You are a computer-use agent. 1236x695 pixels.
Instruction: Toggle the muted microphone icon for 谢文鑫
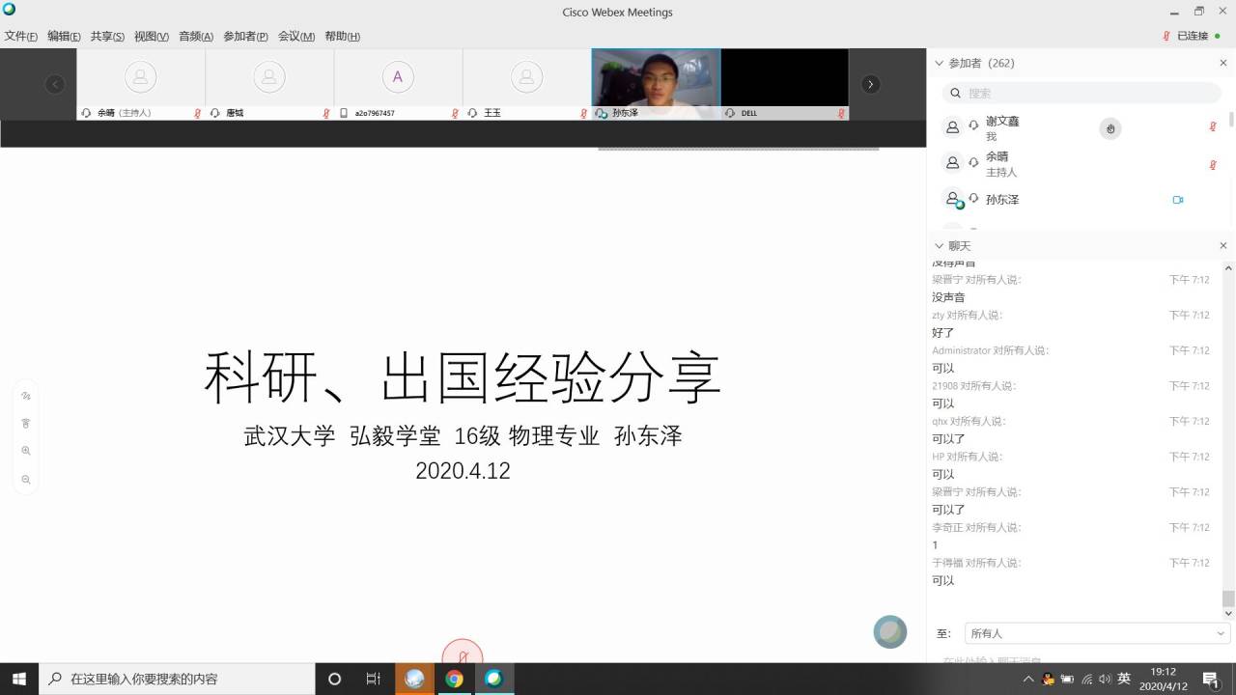[1213, 126]
